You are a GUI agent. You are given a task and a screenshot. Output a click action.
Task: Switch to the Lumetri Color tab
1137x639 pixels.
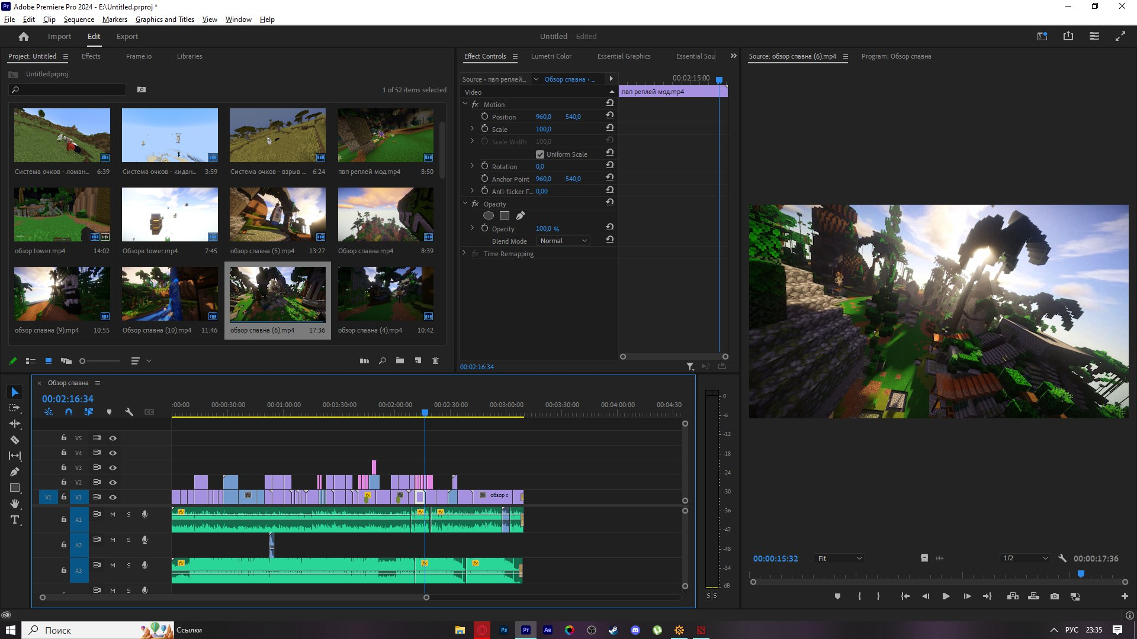pyautogui.click(x=551, y=56)
